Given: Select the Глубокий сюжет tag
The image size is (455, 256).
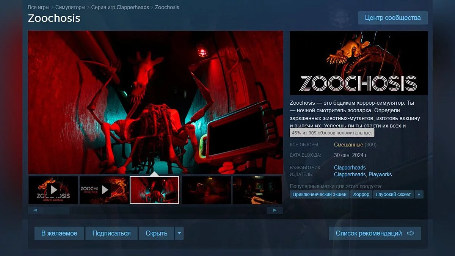Looking at the screenshot, I should coord(393,194).
